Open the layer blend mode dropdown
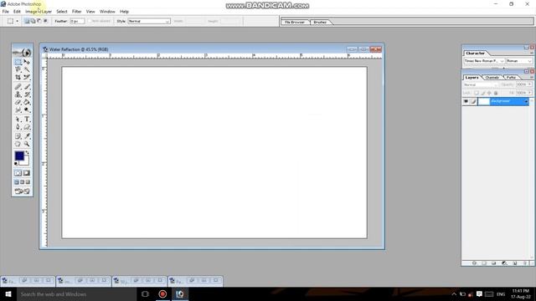The height and width of the screenshot is (301, 536). [480, 84]
